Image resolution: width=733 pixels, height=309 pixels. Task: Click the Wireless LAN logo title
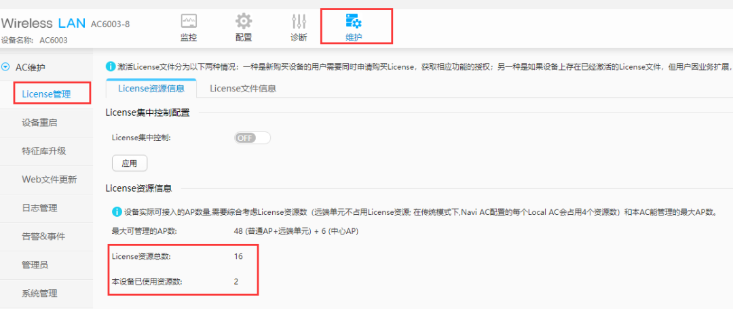[x=43, y=23]
